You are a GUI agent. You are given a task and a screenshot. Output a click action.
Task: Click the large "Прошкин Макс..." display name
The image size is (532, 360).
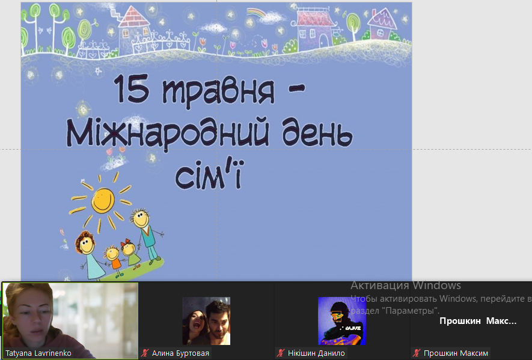[x=477, y=321]
